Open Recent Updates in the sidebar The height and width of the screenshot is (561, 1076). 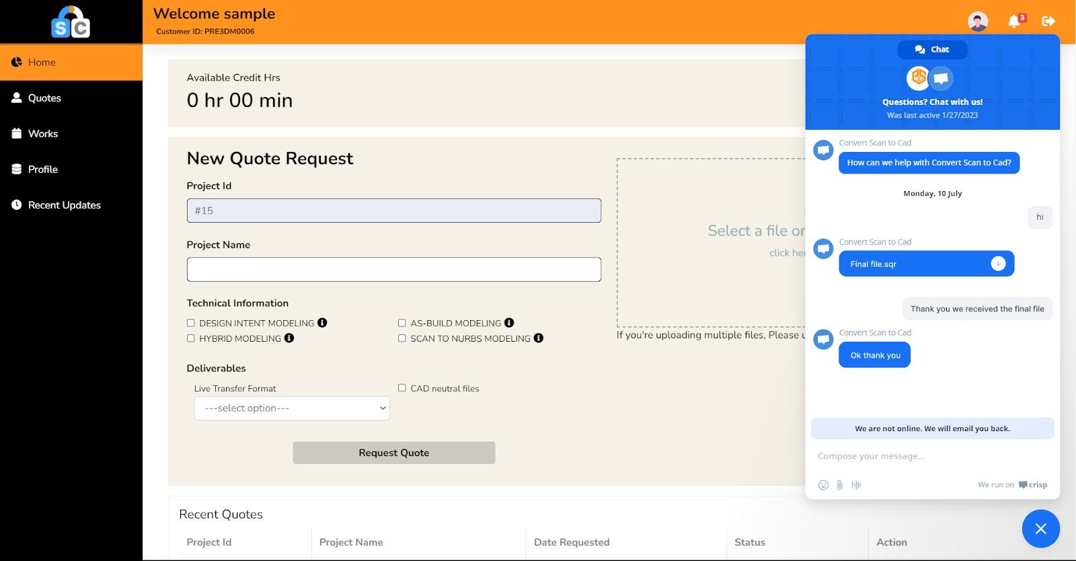[71, 205]
